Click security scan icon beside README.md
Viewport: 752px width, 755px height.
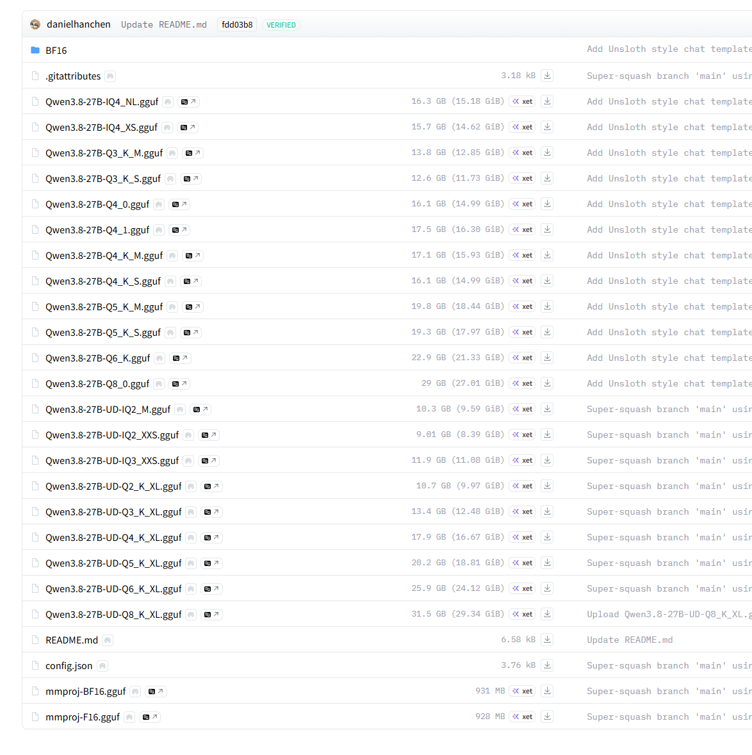point(108,640)
